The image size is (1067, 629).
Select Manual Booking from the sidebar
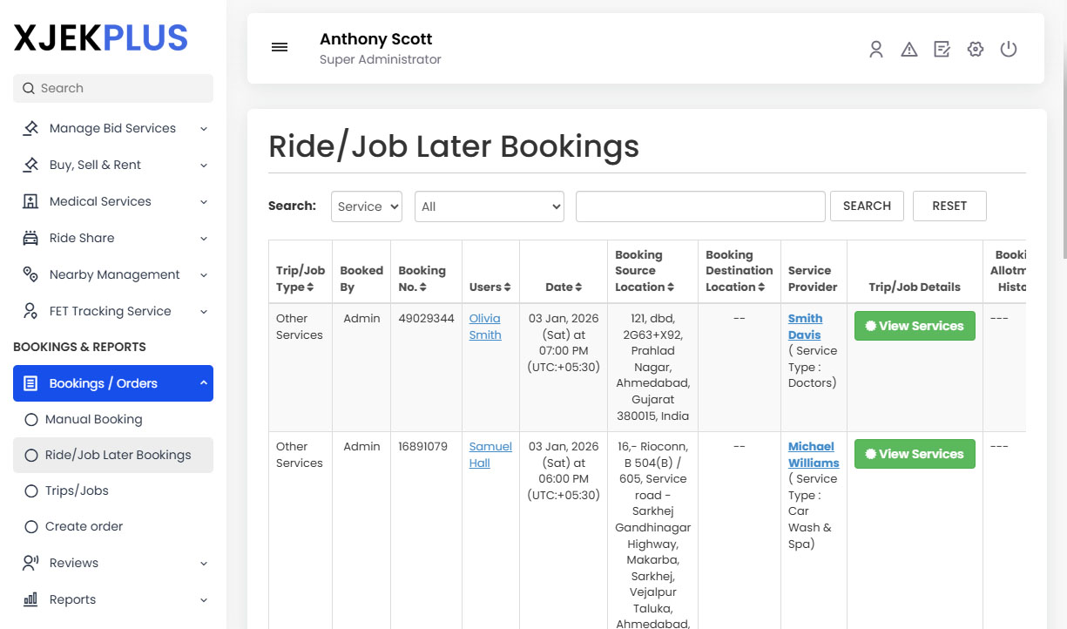(x=94, y=419)
